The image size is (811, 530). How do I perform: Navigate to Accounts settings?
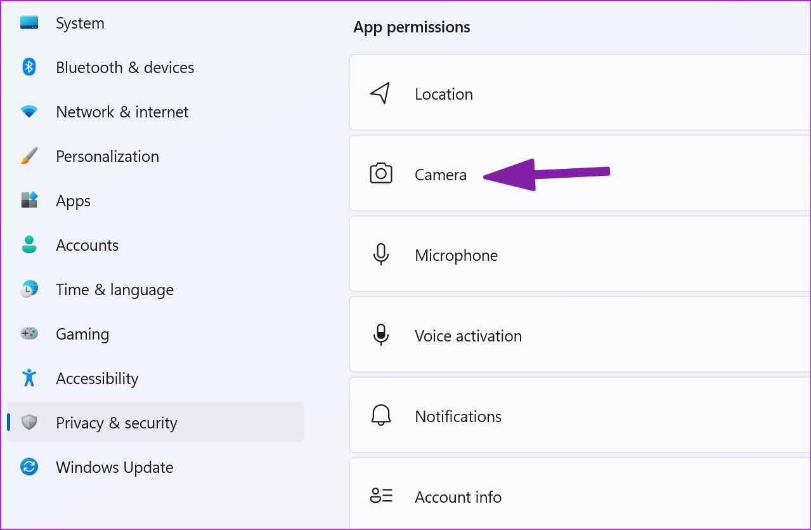click(155, 245)
